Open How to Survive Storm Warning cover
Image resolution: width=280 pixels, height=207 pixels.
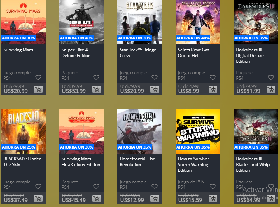click(198, 131)
